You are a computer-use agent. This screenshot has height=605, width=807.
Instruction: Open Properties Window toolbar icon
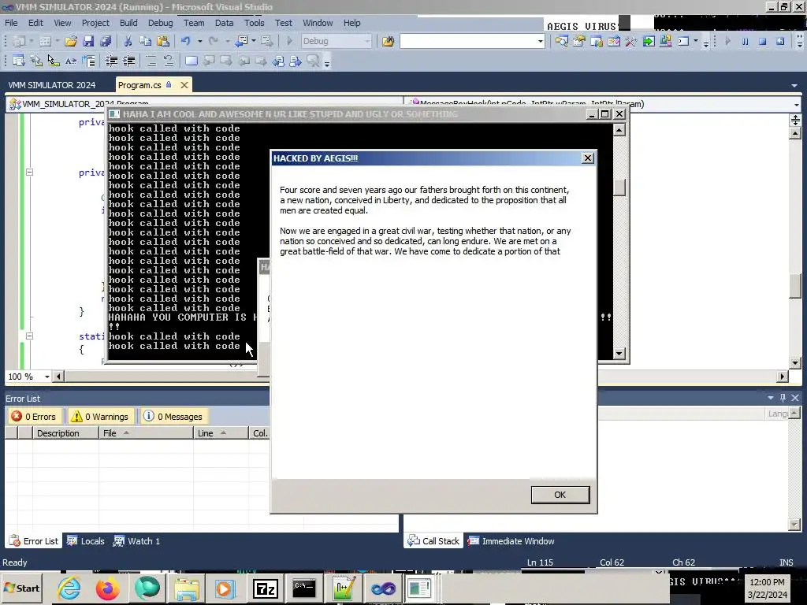click(x=579, y=41)
